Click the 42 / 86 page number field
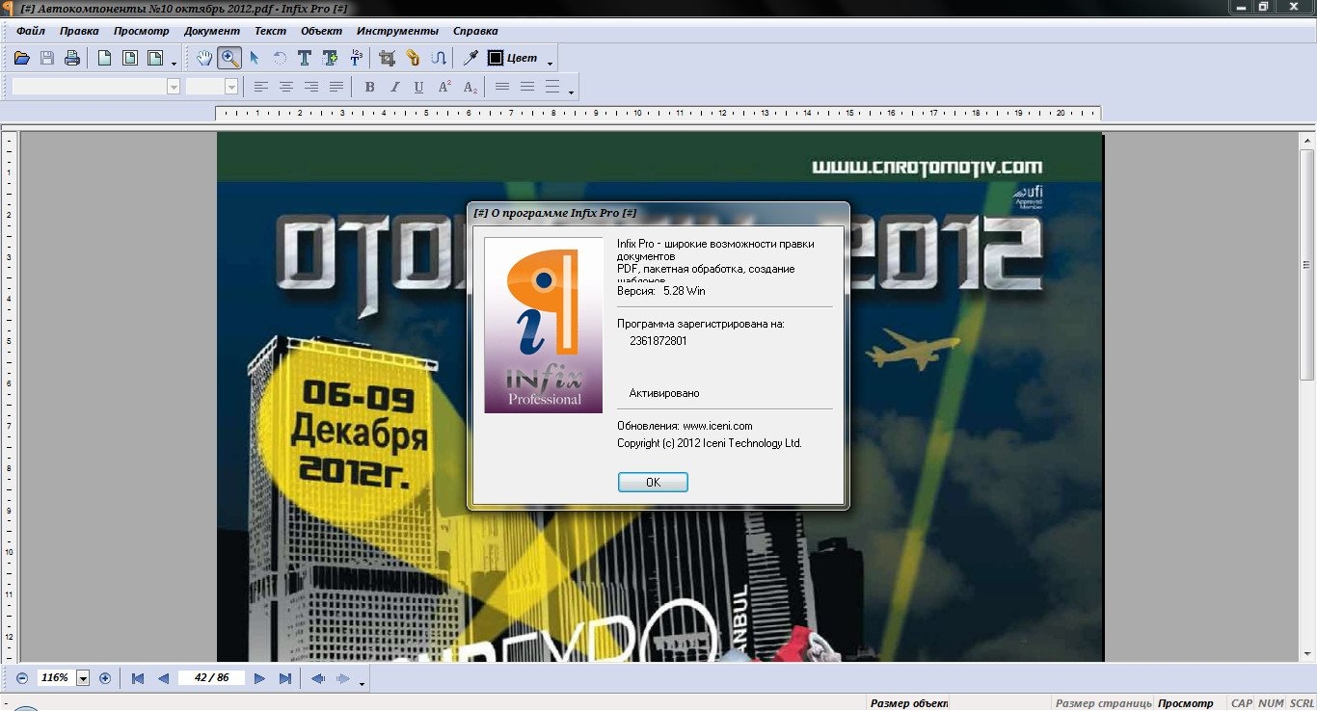Viewport: 1317px width, 711px height. click(x=211, y=678)
